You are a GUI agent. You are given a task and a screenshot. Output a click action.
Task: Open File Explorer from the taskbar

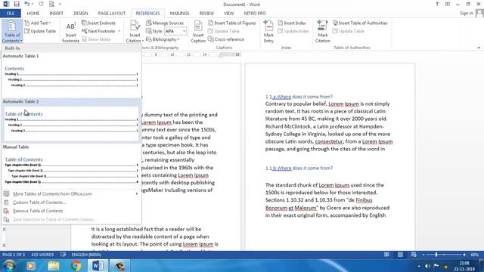54,265
